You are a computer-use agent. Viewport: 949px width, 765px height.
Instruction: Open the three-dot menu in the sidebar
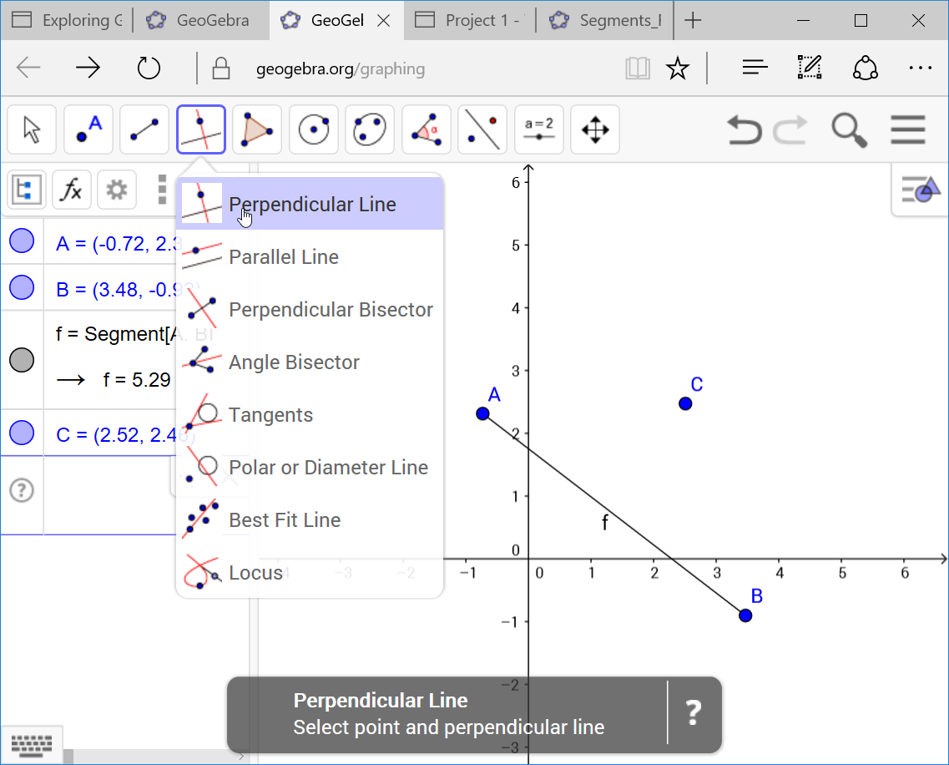pos(160,190)
